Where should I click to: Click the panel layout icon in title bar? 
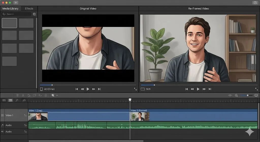point(255,3)
